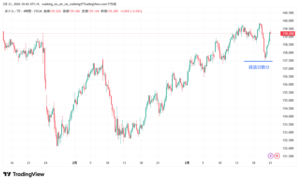
Task: Click the purple lightning bolt icon
Action: [x=270, y=156]
